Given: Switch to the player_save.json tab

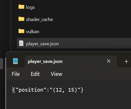Looking at the screenshot, I should (x=45, y=61).
